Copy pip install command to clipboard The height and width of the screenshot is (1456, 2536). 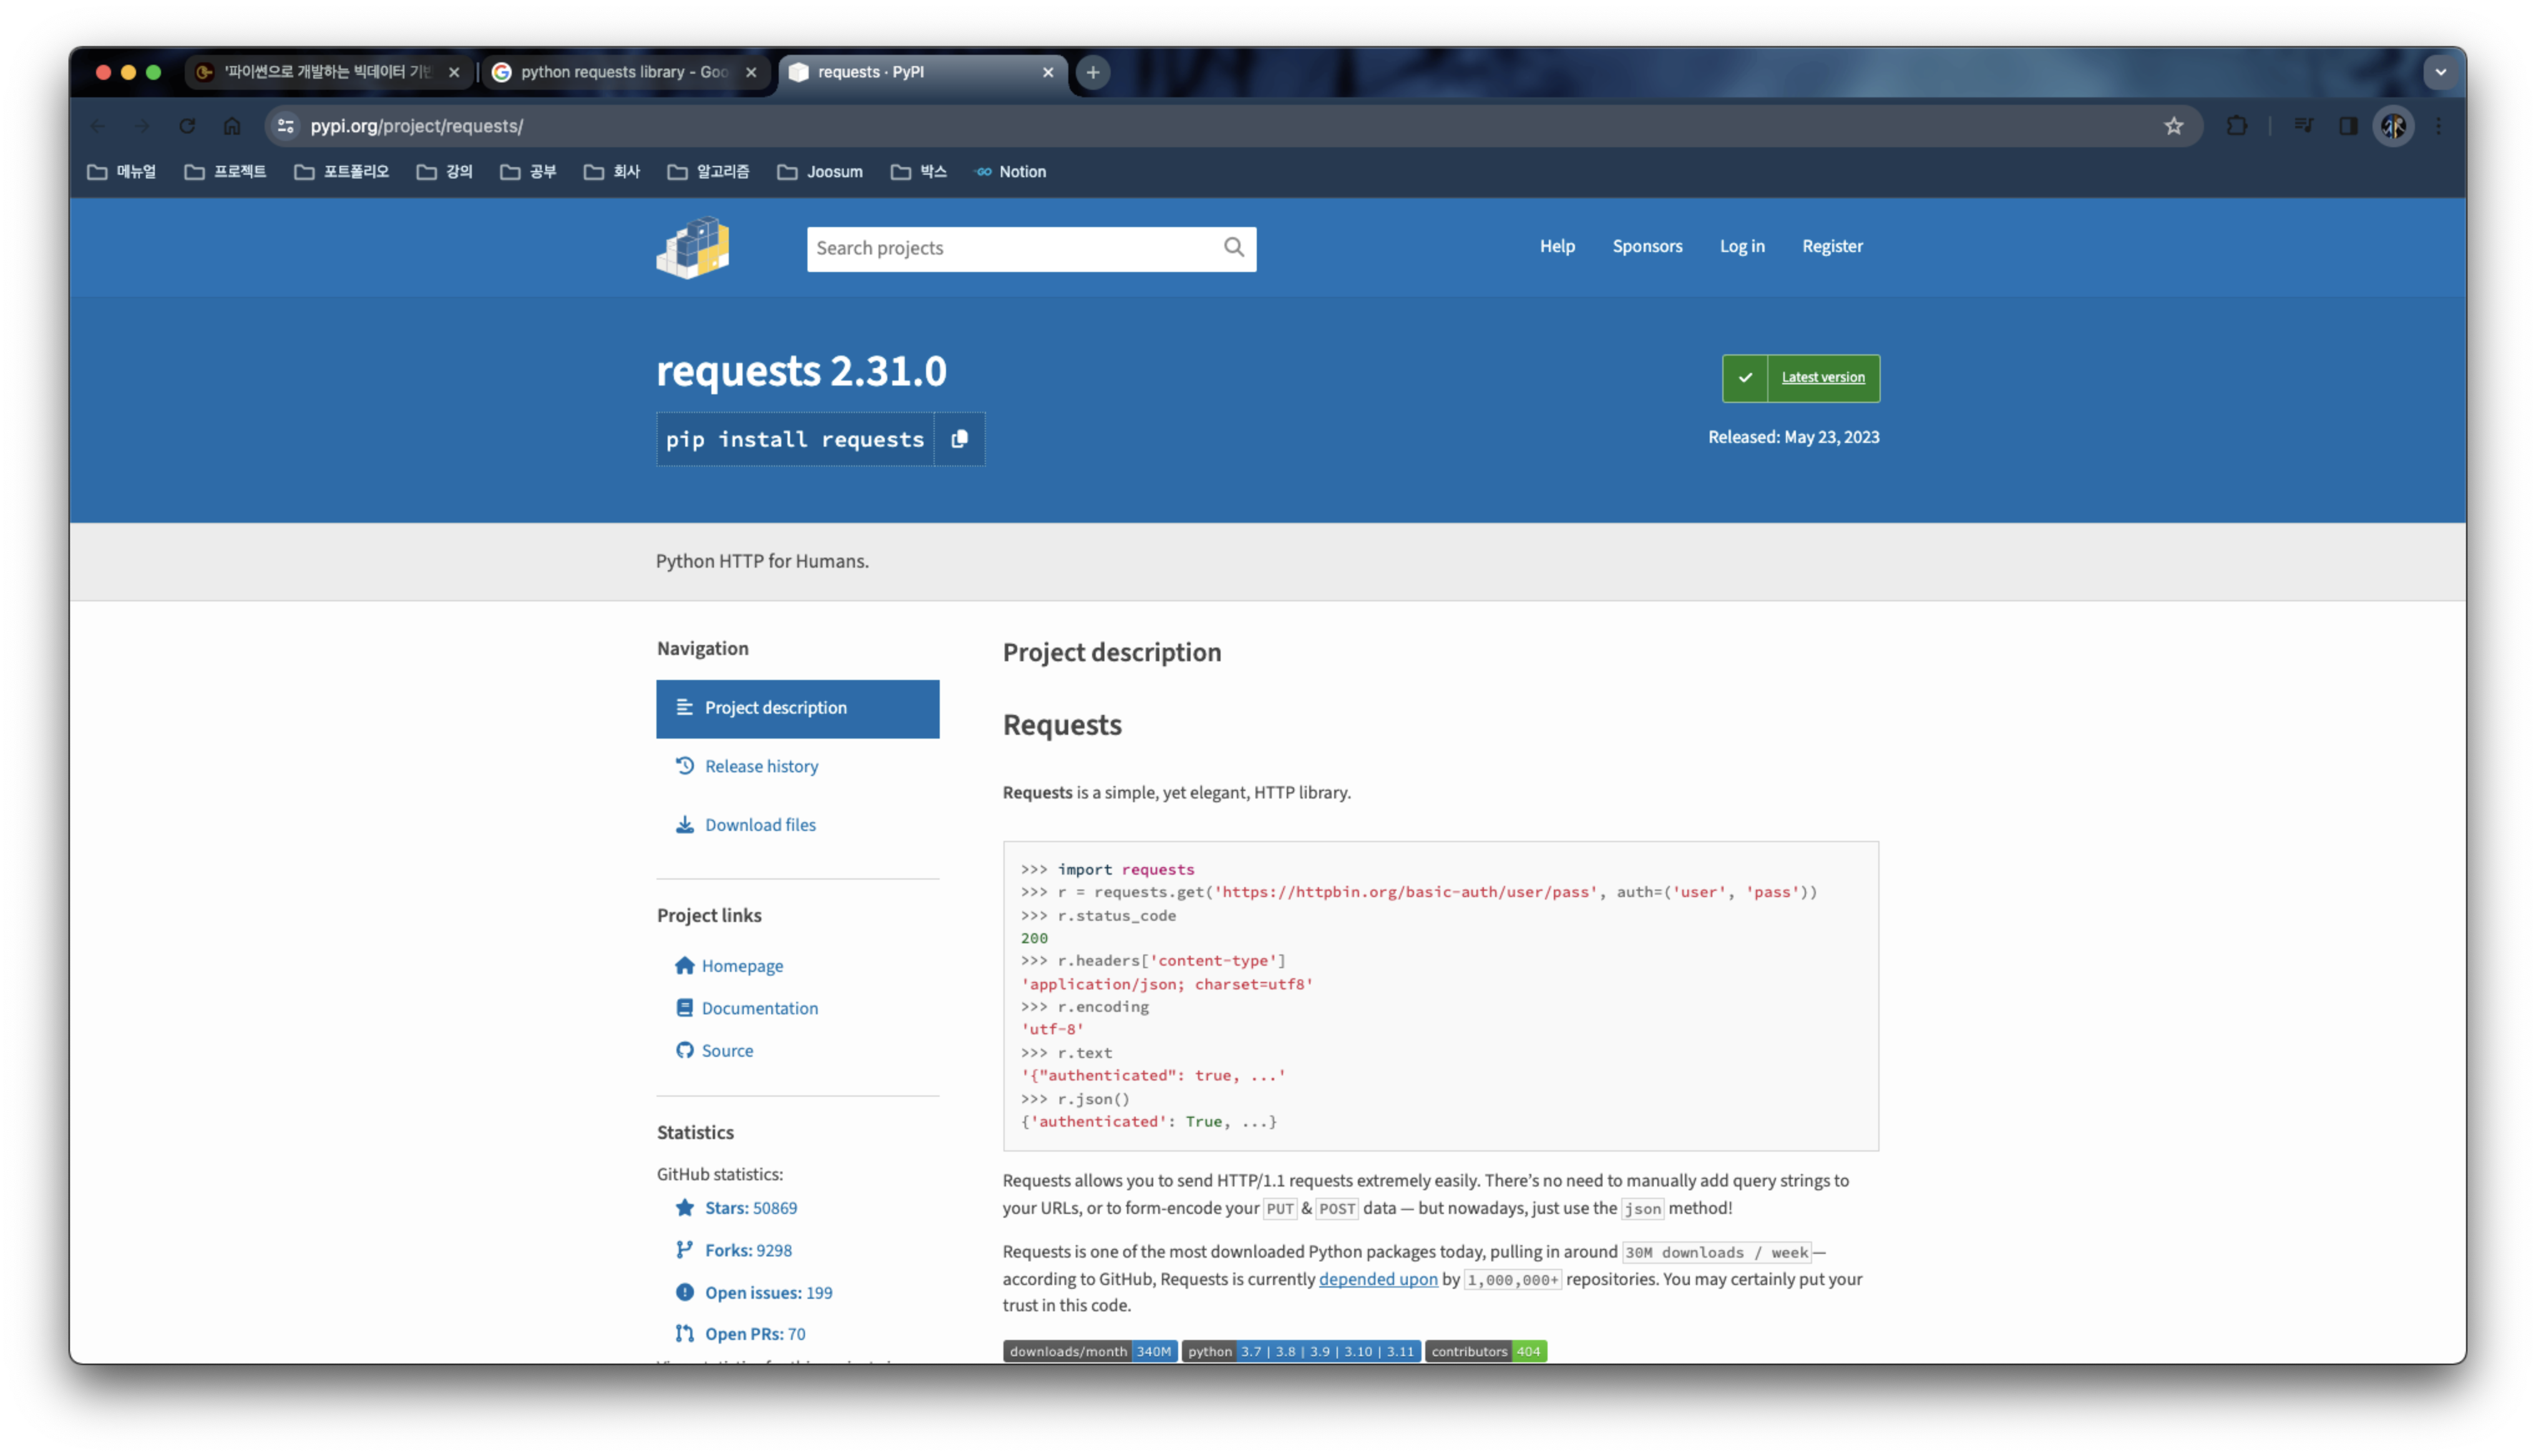pyautogui.click(x=959, y=439)
